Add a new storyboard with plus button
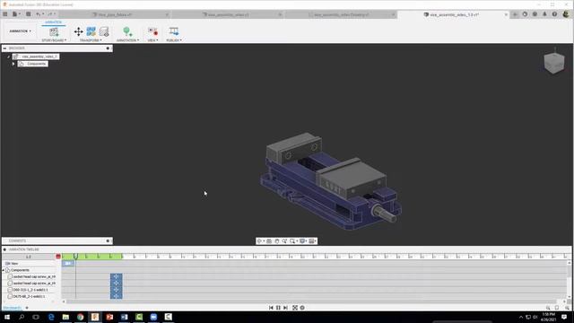This screenshot has height=323, width=574. 27,308
